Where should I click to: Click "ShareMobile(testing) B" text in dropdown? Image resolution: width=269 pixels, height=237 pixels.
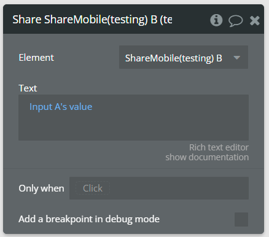[174, 58]
